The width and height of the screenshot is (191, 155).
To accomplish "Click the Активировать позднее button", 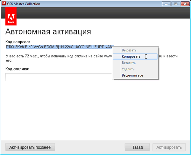I will click(30, 147).
